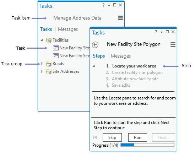
Task: Click the Progress bar
Action: click(147, 145)
